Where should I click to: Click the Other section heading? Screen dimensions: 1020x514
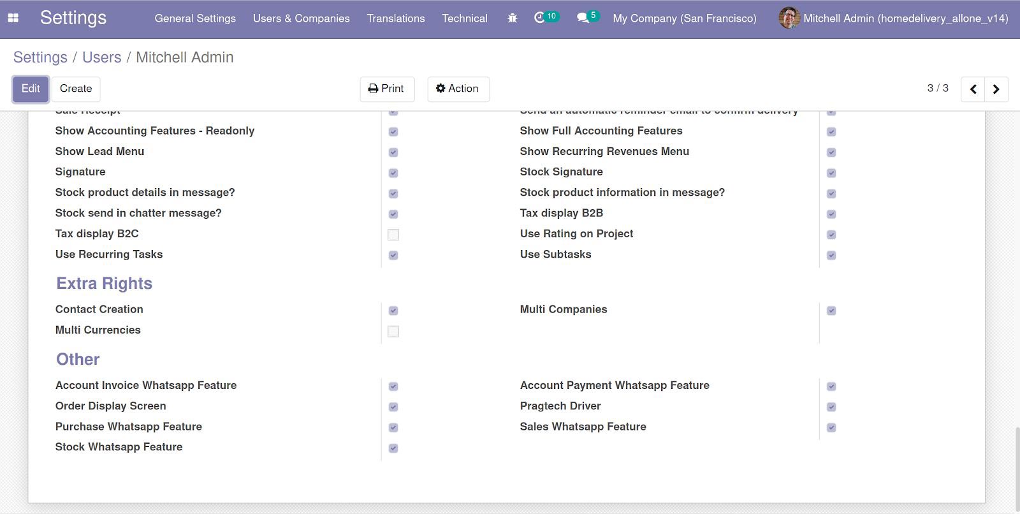[78, 360]
